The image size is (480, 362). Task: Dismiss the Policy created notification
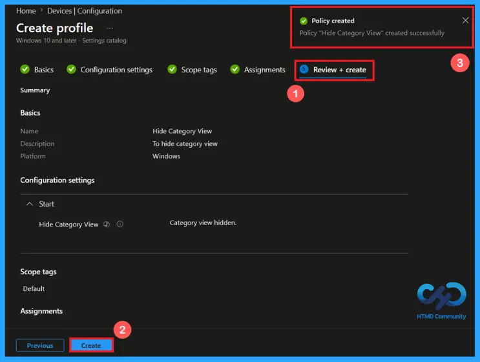pos(465,21)
